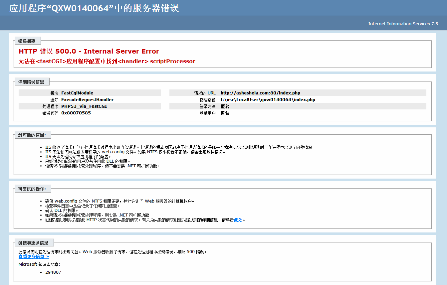
Task: Select the FastCgiModule module value
Action: pos(77,93)
